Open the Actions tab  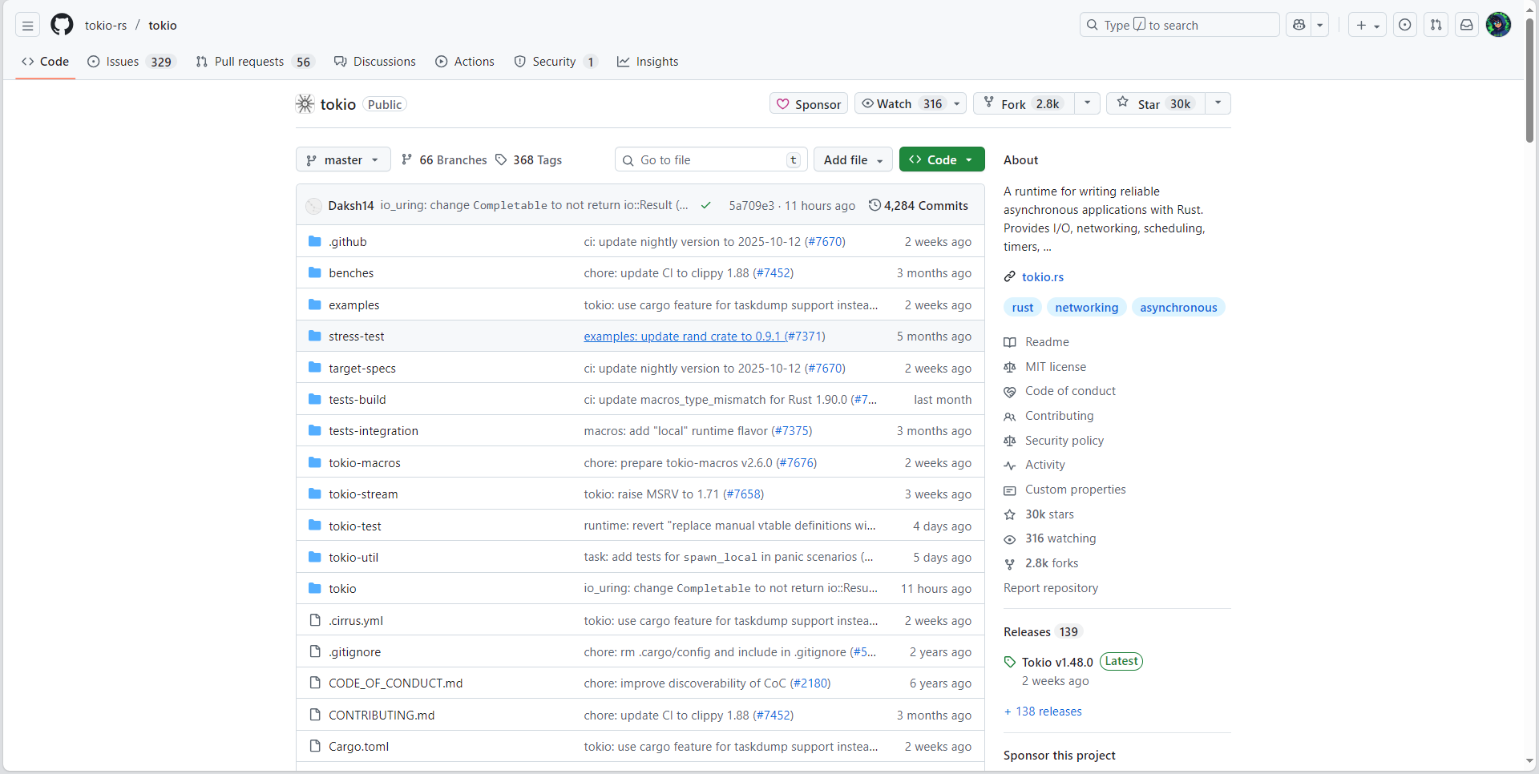(x=465, y=62)
